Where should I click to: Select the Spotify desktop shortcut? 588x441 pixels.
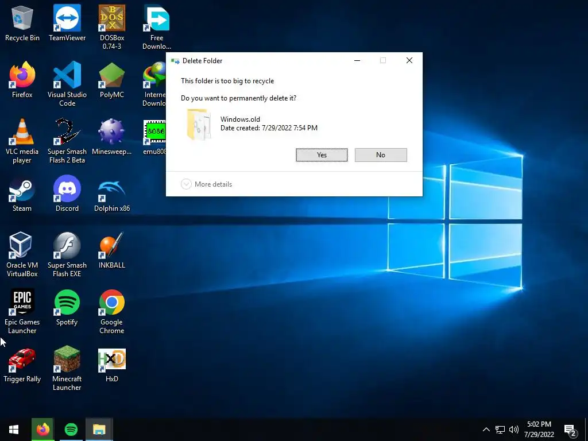[x=67, y=308]
